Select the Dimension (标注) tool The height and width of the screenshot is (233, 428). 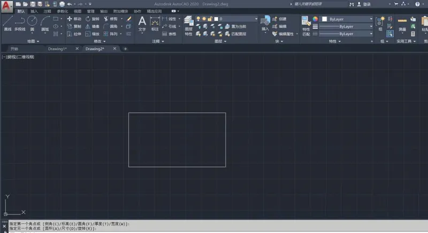click(x=155, y=24)
